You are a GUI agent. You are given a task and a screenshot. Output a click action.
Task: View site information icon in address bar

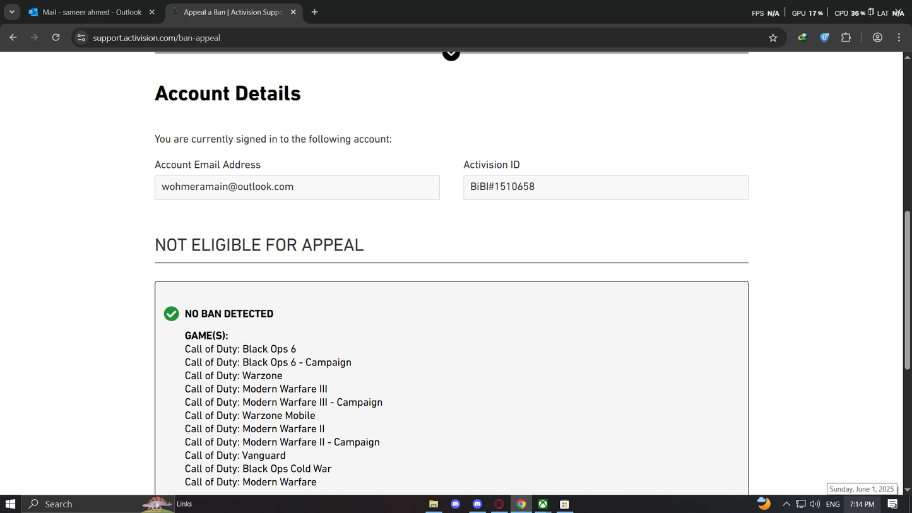[x=81, y=38]
